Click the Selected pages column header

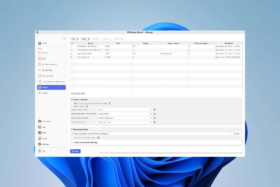tap(201, 43)
